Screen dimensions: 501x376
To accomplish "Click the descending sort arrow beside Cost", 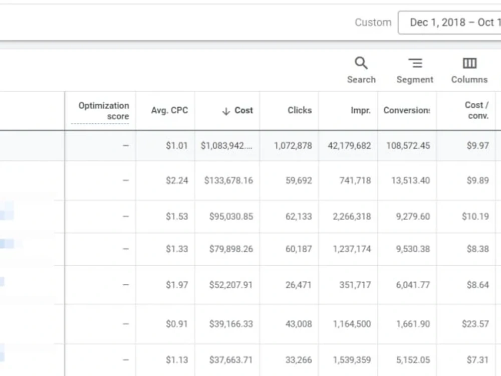I will coord(226,111).
